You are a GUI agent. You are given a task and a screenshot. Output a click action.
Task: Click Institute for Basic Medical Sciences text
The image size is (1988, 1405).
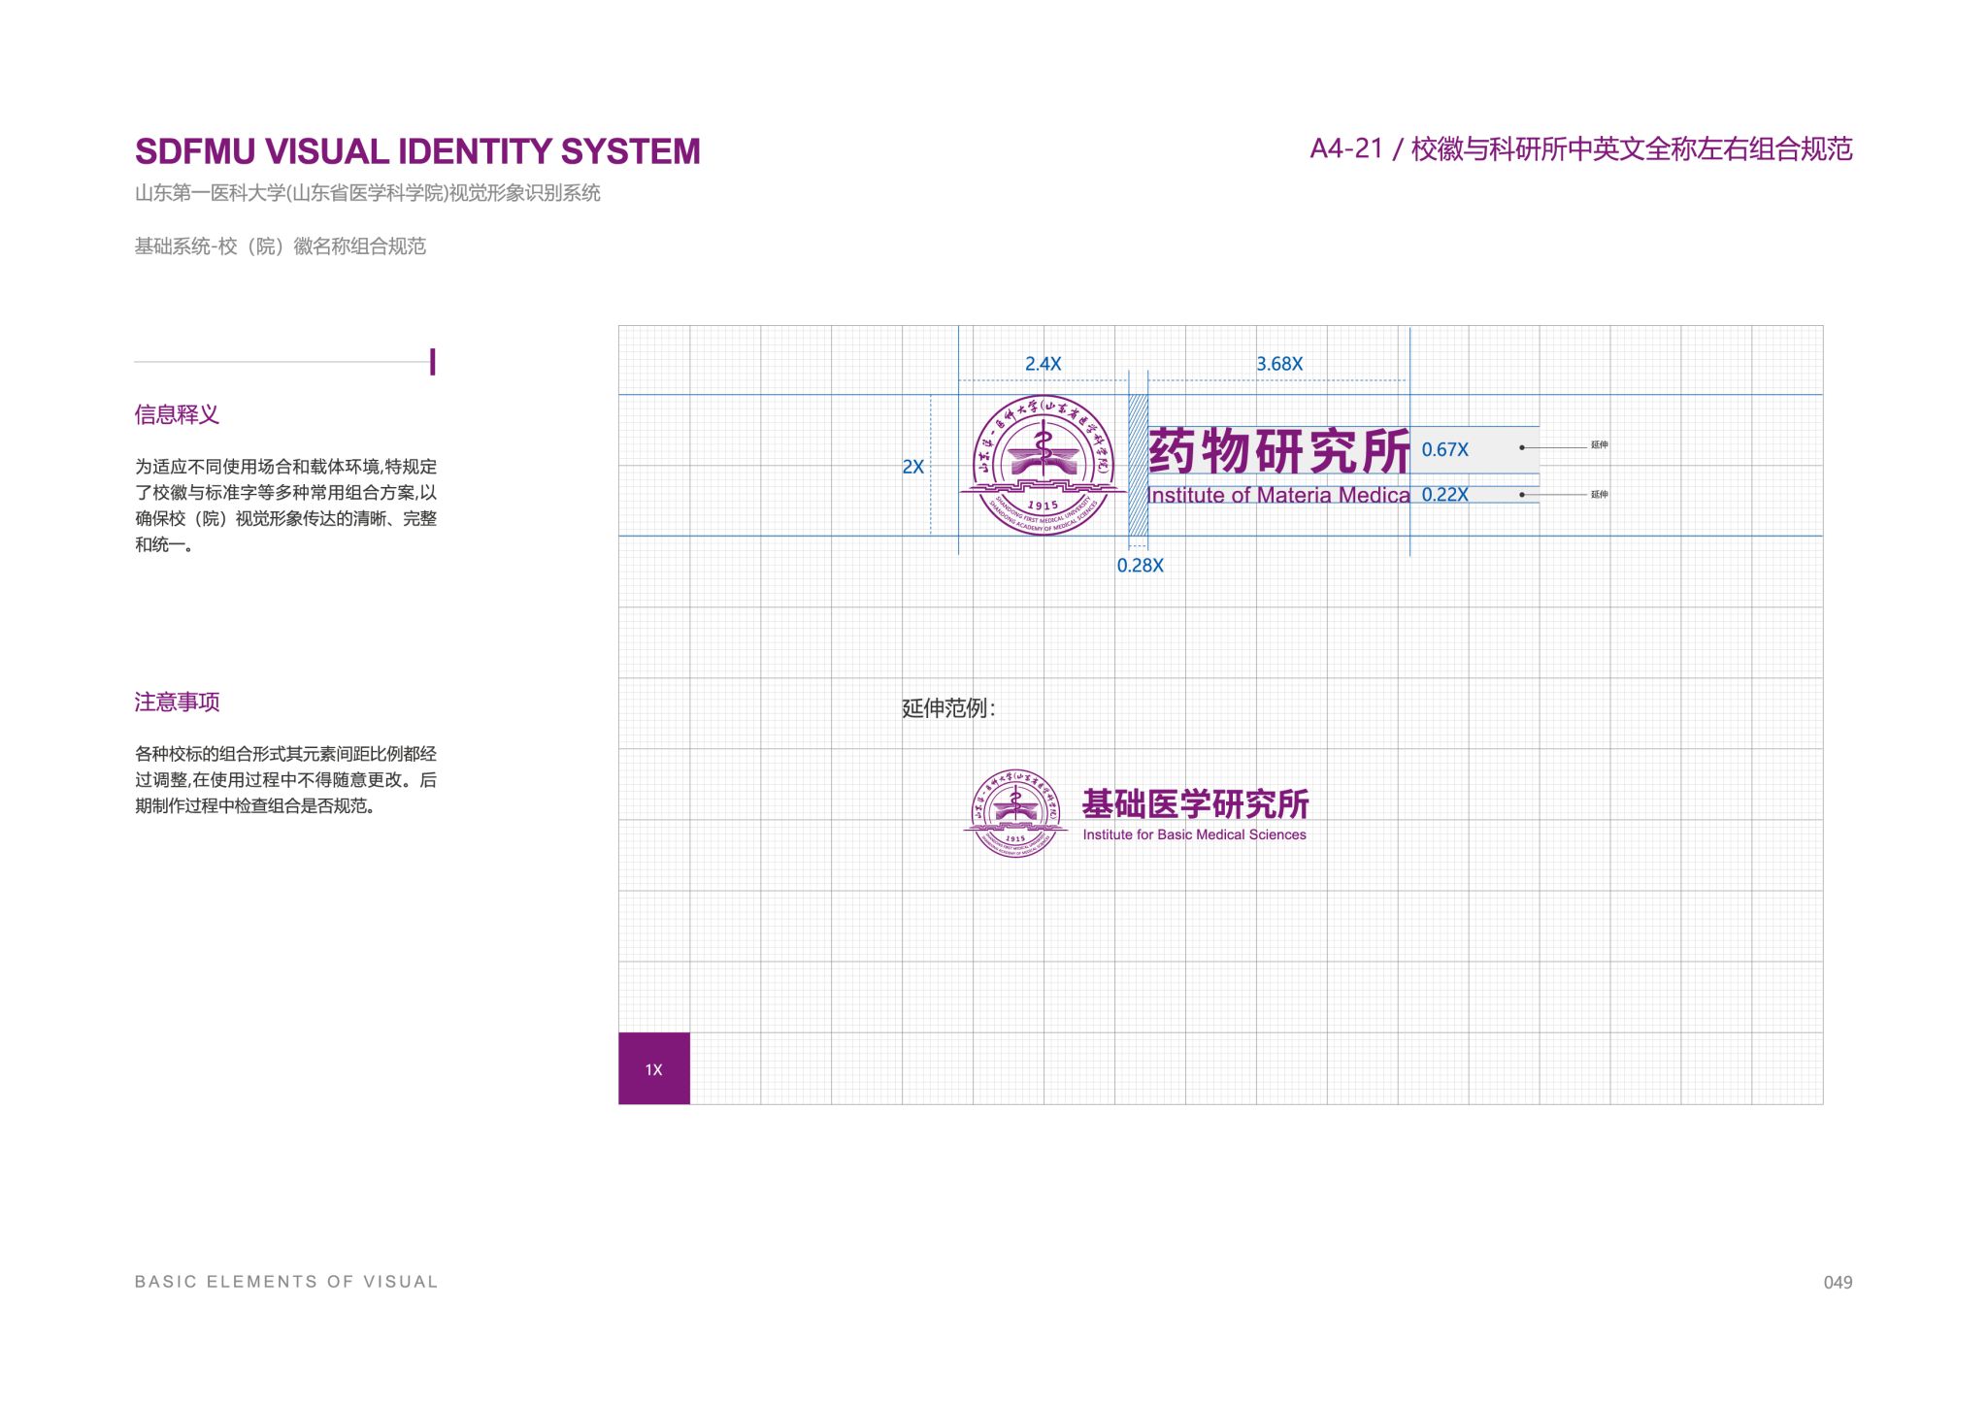1194,834
